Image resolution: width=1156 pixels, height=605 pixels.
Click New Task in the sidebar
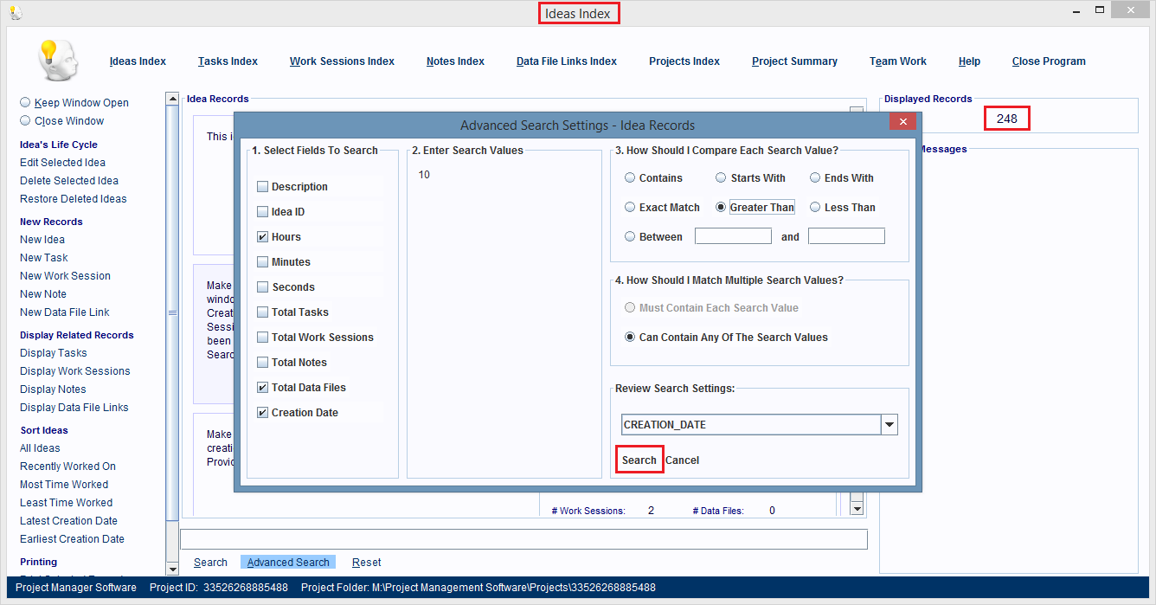pos(44,258)
